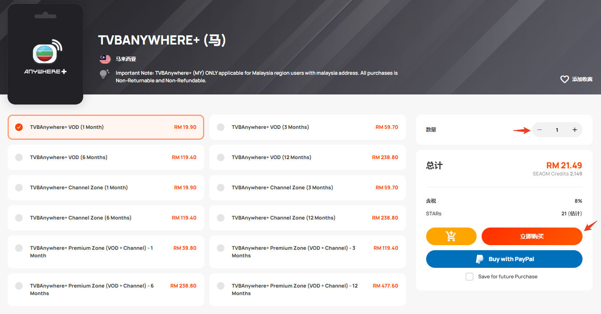
Task: Click the TVBANYWHERE+ (马) title
Action: 162,40
